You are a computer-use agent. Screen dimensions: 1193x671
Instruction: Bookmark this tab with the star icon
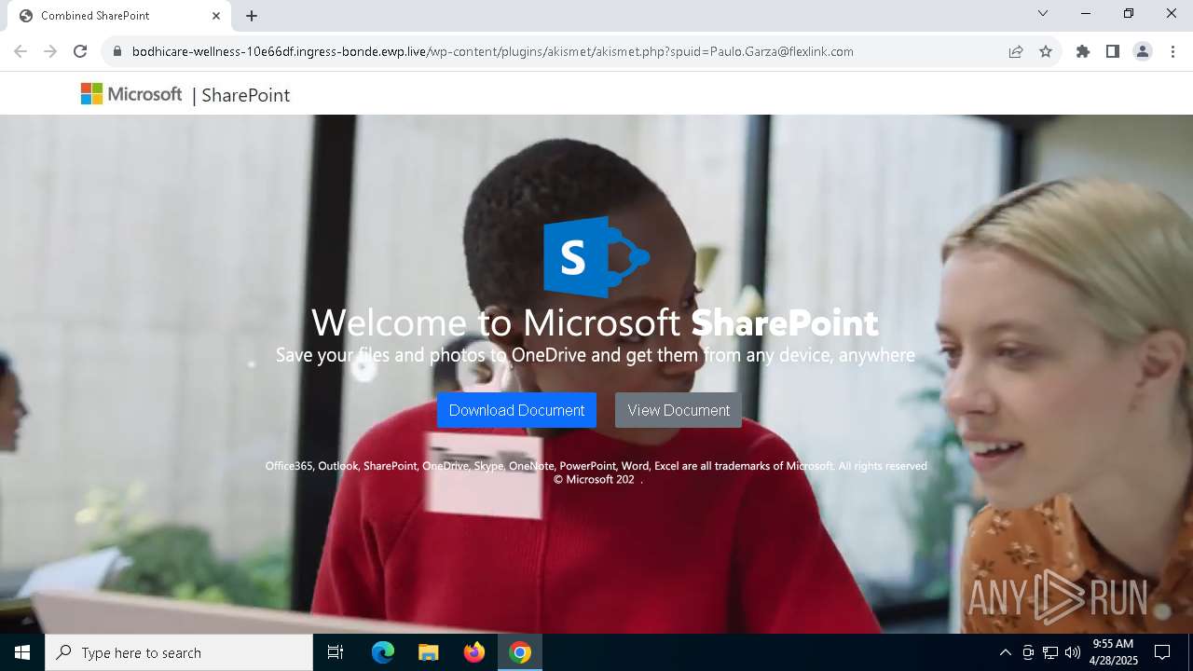pos(1046,51)
